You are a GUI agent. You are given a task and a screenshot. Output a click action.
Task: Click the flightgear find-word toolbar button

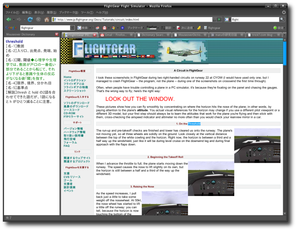pos(212,28)
